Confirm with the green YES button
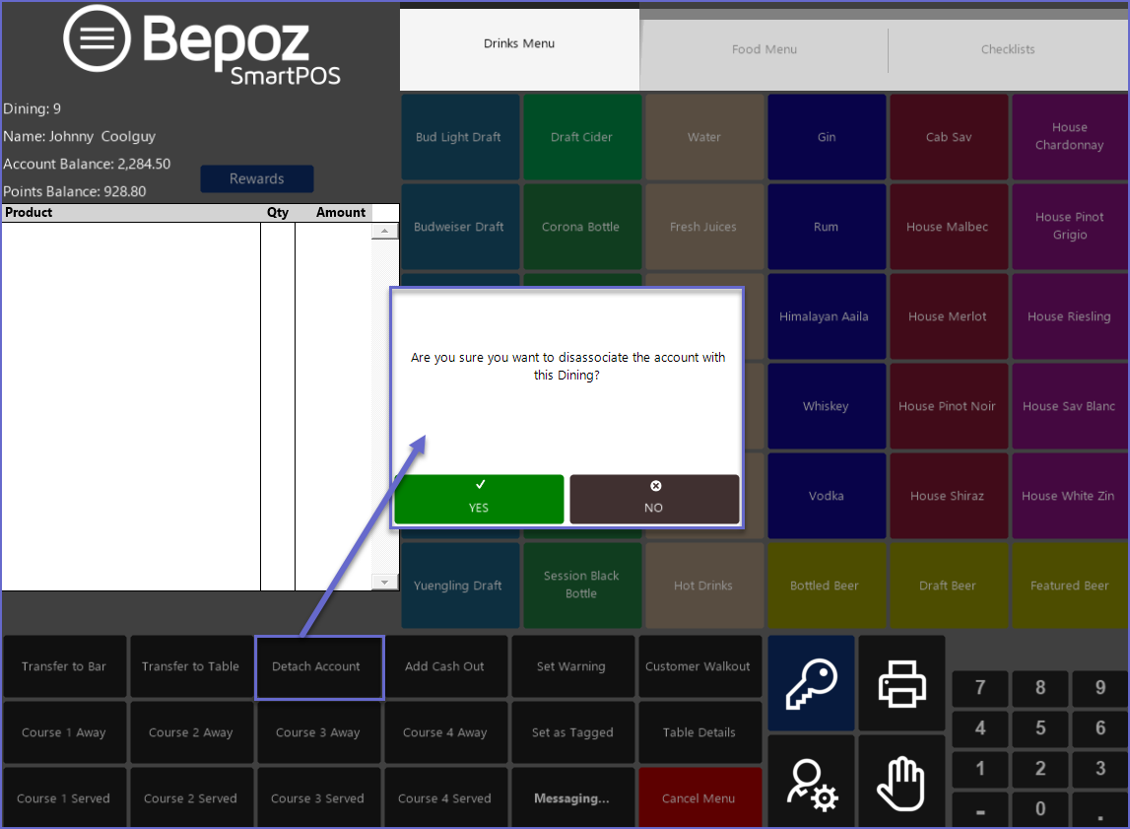Viewport: 1130px width, 829px height. click(479, 499)
